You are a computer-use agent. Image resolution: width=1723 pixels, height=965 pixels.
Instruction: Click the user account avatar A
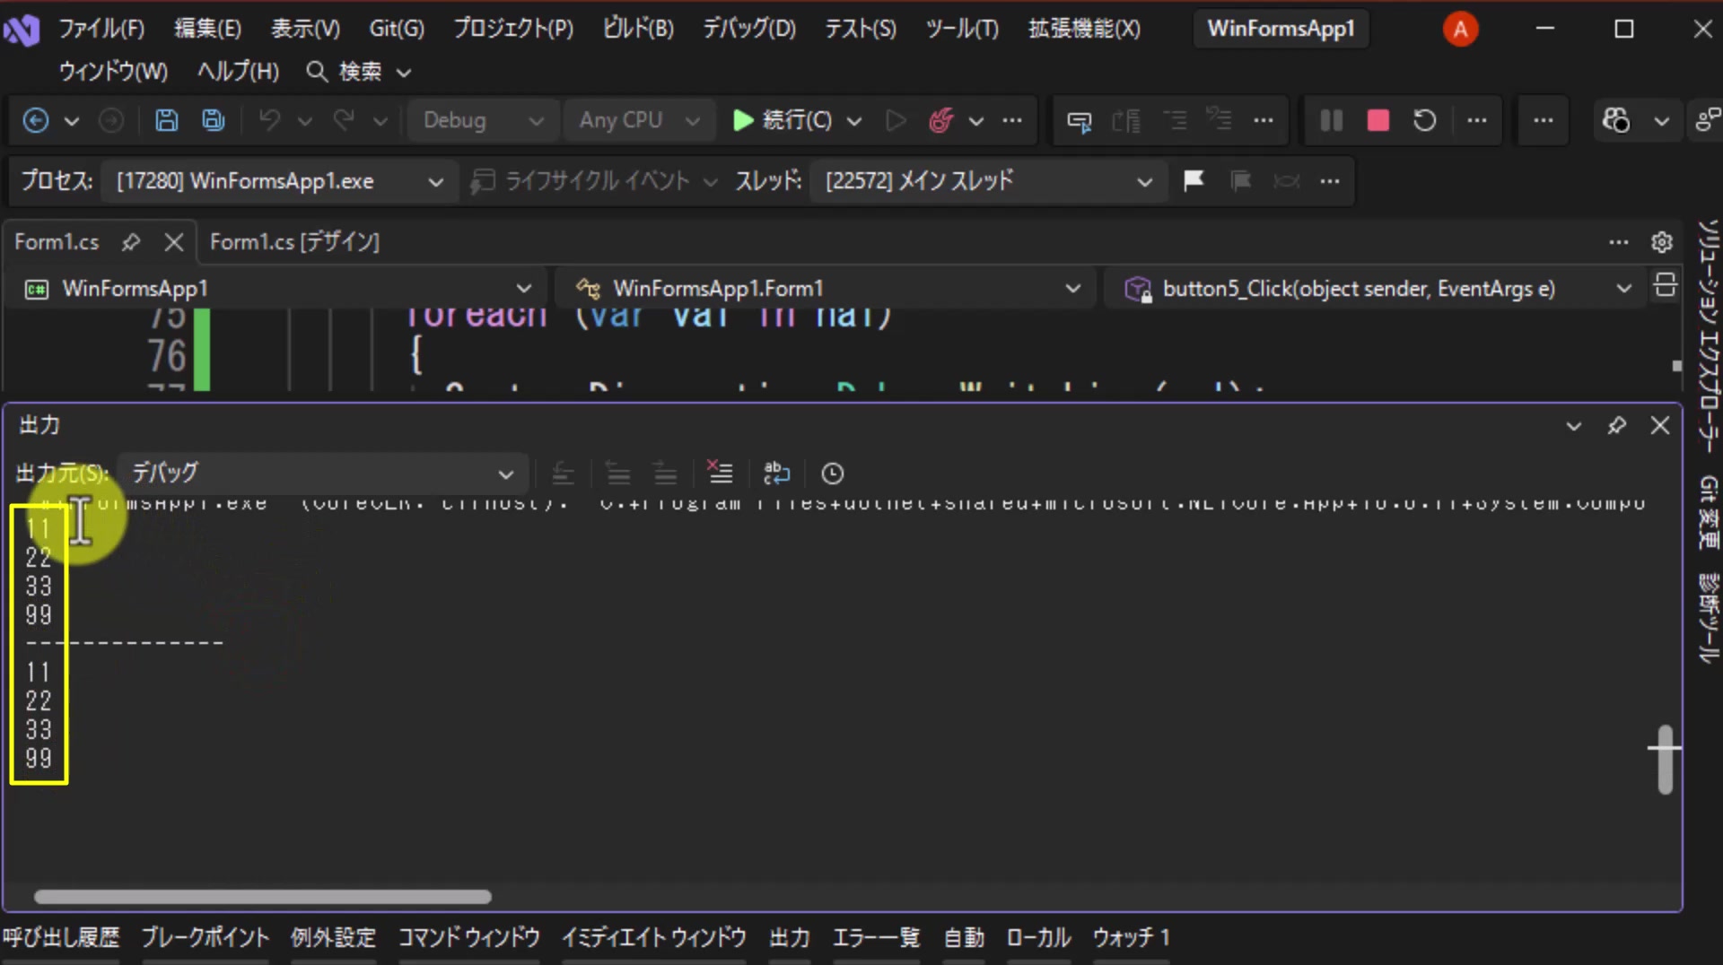click(1460, 30)
